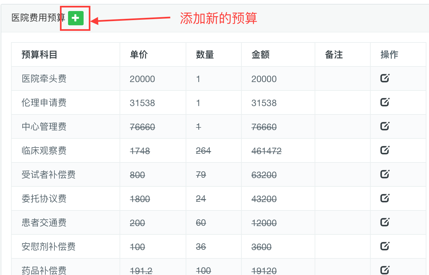Click the green plus add-budget button
Screen dimensions: 429x275
(75, 18)
